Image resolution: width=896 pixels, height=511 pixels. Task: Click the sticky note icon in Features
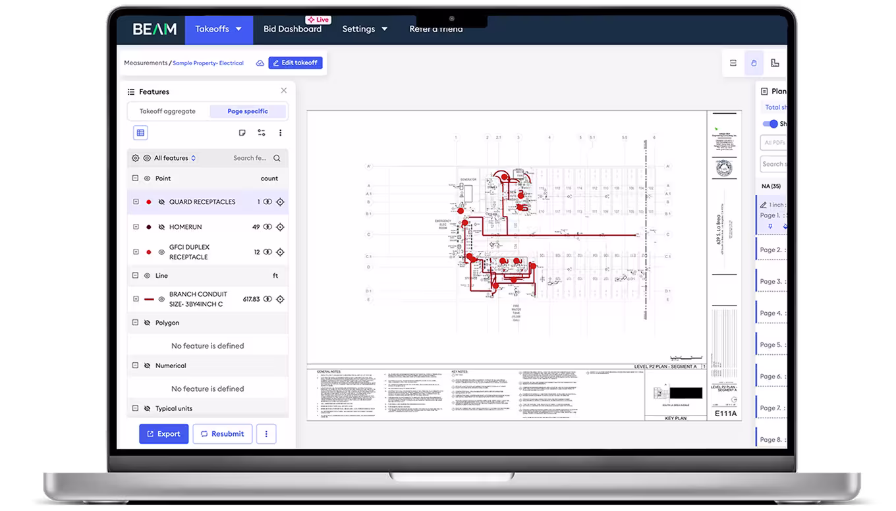click(242, 133)
